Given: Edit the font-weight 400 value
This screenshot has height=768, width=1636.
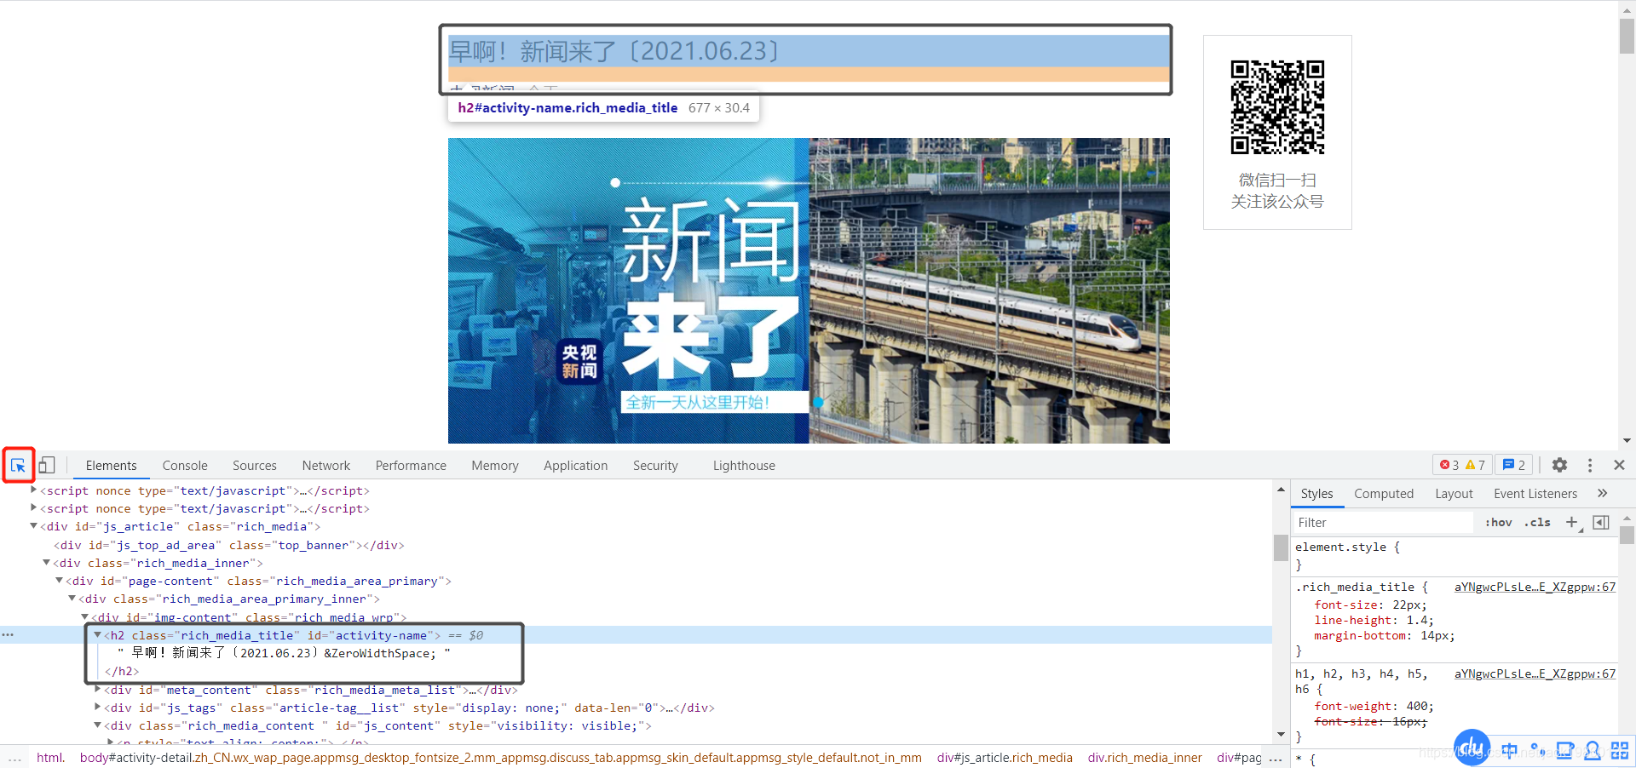Looking at the screenshot, I should pyautogui.click(x=1417, y=707).
